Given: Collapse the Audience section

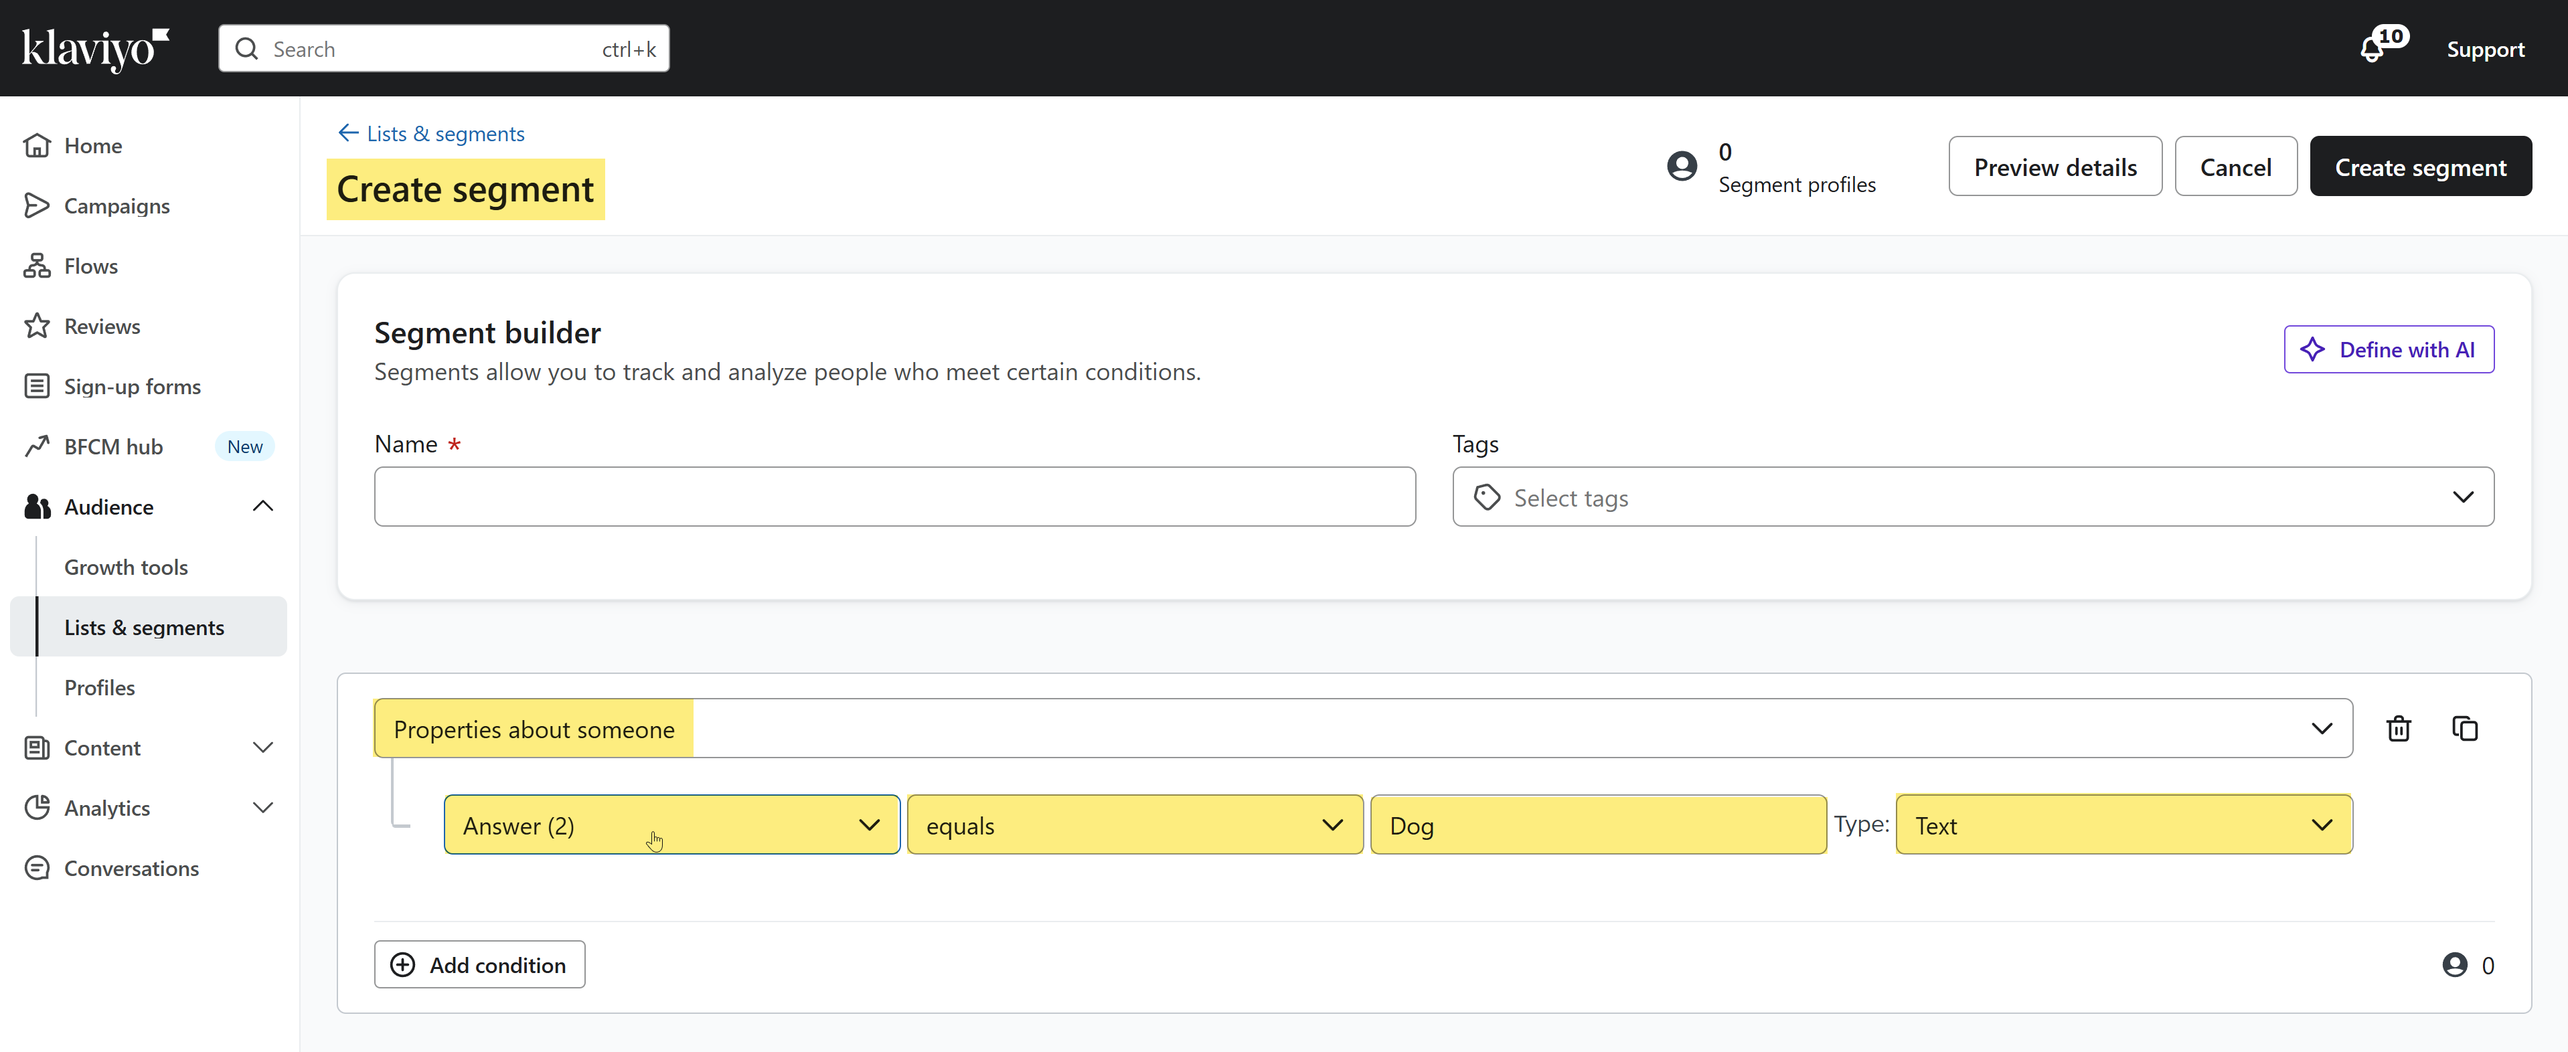Looking at the screenshot, I should pyautogui.click(x=262, y=506).
